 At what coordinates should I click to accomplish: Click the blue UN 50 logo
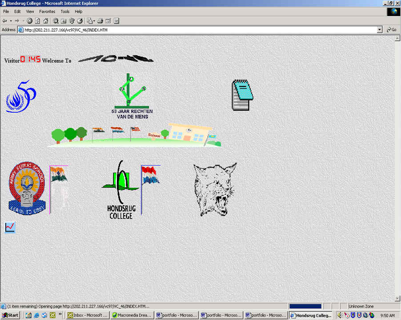21,96
